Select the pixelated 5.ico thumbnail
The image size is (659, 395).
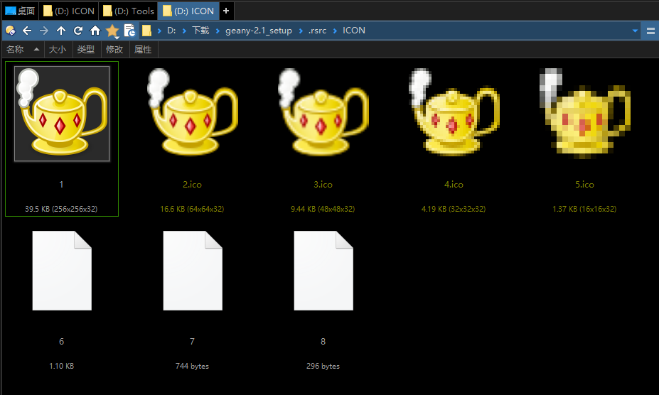(584, 114)
